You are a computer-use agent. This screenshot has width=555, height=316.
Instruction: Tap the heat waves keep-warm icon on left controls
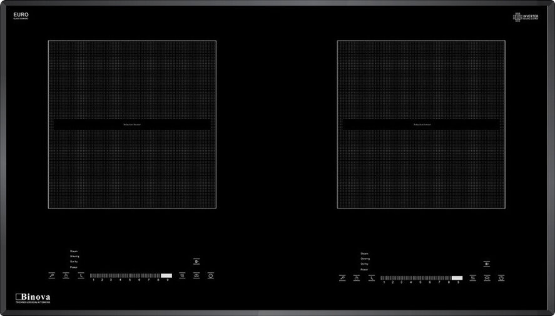[x=182, y=276]
